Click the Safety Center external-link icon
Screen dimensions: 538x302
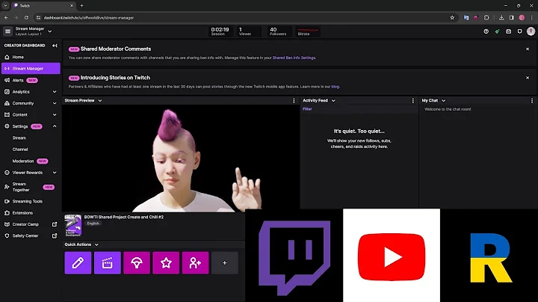pos(55,235)
